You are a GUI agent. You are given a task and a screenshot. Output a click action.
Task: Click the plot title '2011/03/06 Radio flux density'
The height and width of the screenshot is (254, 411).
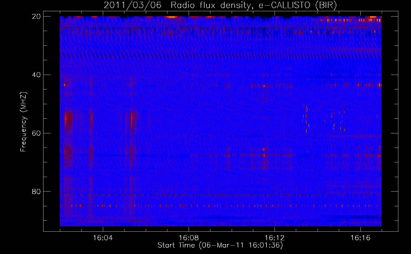coord(220,5)
